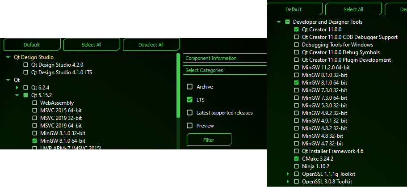Click the Default button in left panel

coord(32,44)
